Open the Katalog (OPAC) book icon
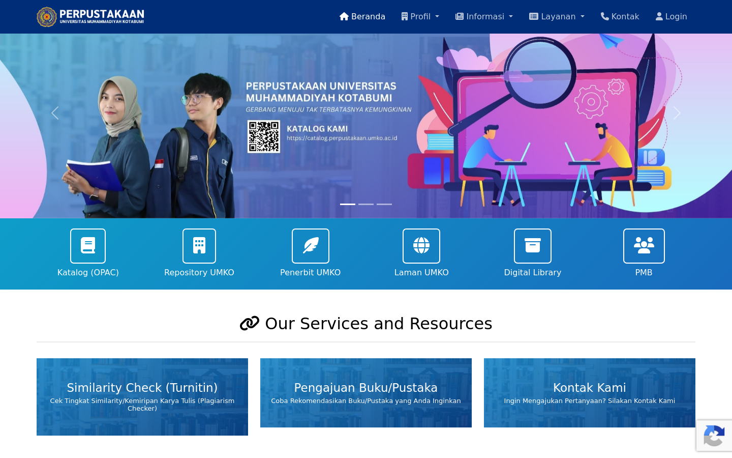The height and width of the screenshot is (458, 732). click(x=88, y=246)
